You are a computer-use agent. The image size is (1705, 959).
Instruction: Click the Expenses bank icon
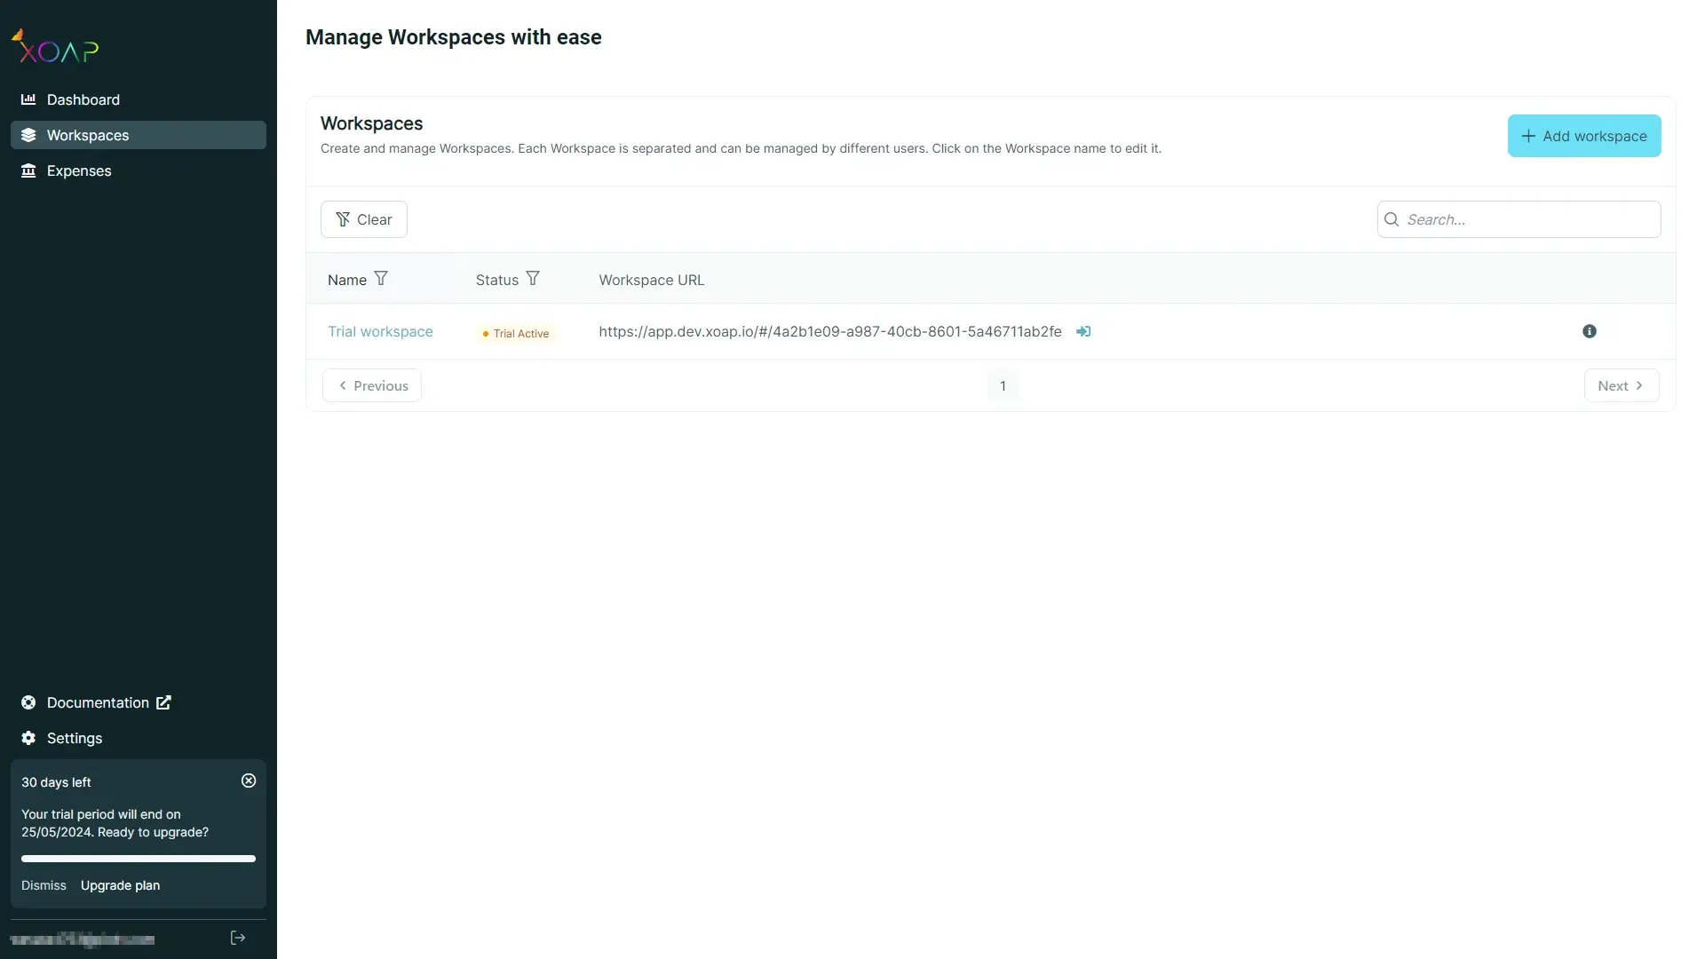coord(28,170)
